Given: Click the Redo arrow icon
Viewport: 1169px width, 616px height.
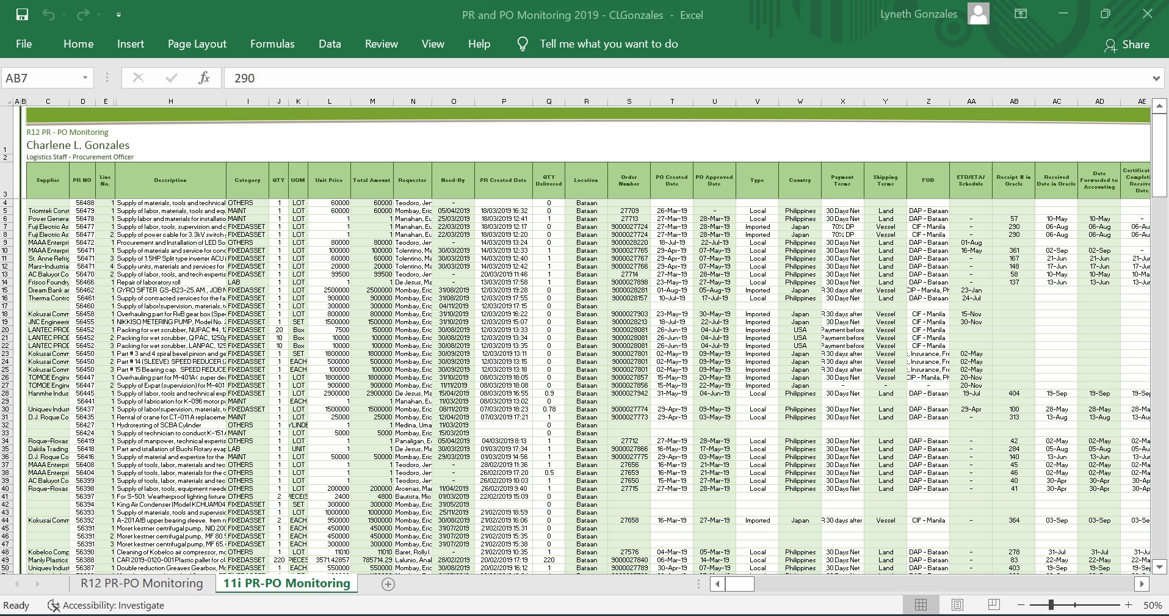Looking at the screenshot, I should 83,15.
